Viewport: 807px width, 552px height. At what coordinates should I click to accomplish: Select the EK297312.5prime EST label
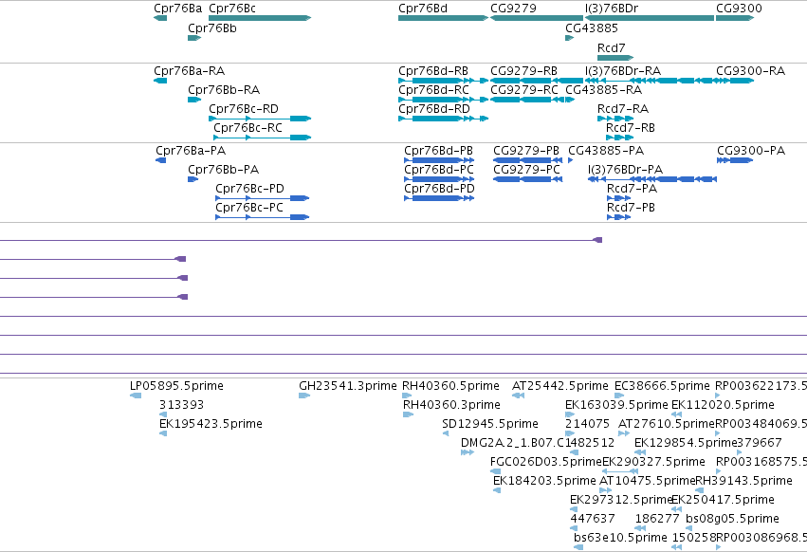621,500
